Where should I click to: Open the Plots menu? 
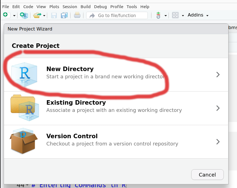[54, 6]
